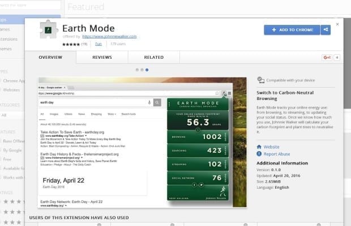Click the five-star rating
The height and width of the screenshot is (226, 351).
(71, 45)
